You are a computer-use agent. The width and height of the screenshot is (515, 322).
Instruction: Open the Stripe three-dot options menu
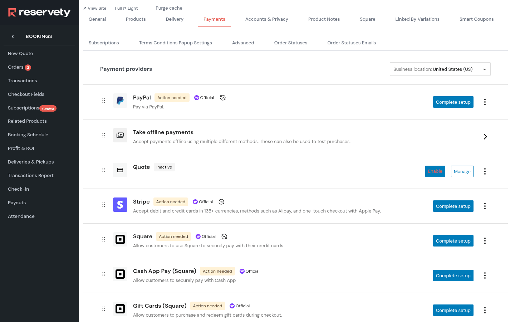[485, 206]
